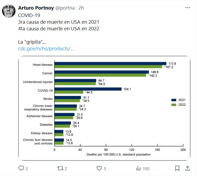The width and height of the screenshot is (197, 176).
Task: Open the Arturo Portnoy display name link
Action: point(36,8)
